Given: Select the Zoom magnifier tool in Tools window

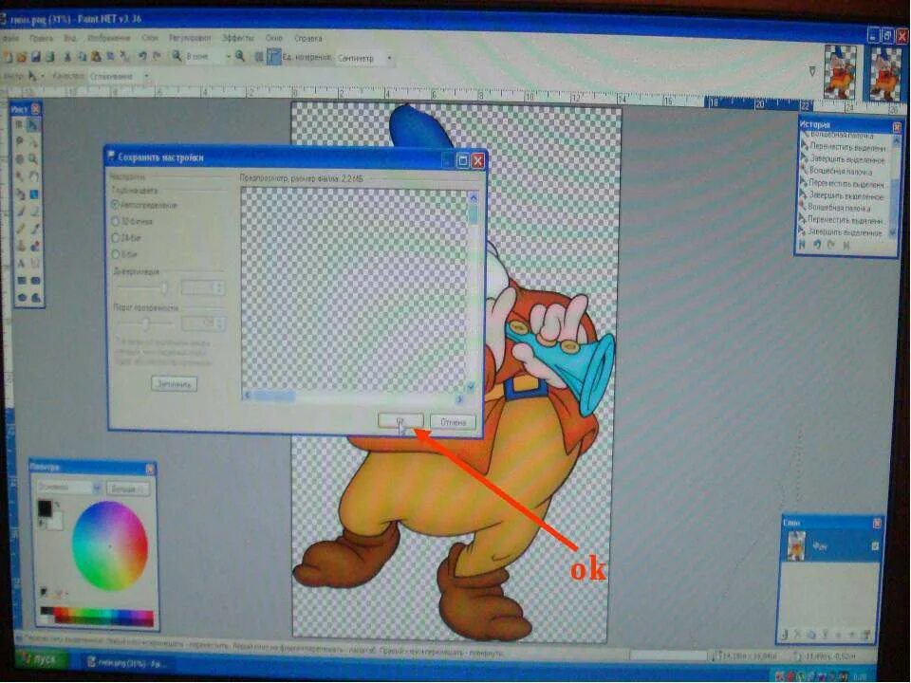Looking at the screenshot, I should [x=34, y=158].
